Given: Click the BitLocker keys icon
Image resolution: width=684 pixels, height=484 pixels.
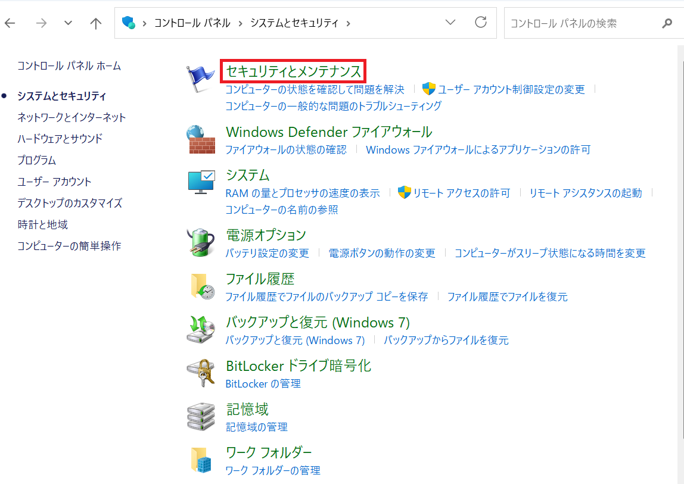Looking at the screenshot, I should point(201,373).
